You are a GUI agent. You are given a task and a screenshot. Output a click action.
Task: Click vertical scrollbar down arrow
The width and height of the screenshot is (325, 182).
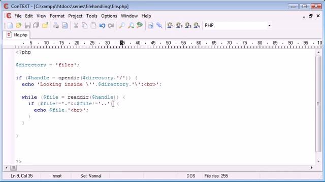[318, 161]
